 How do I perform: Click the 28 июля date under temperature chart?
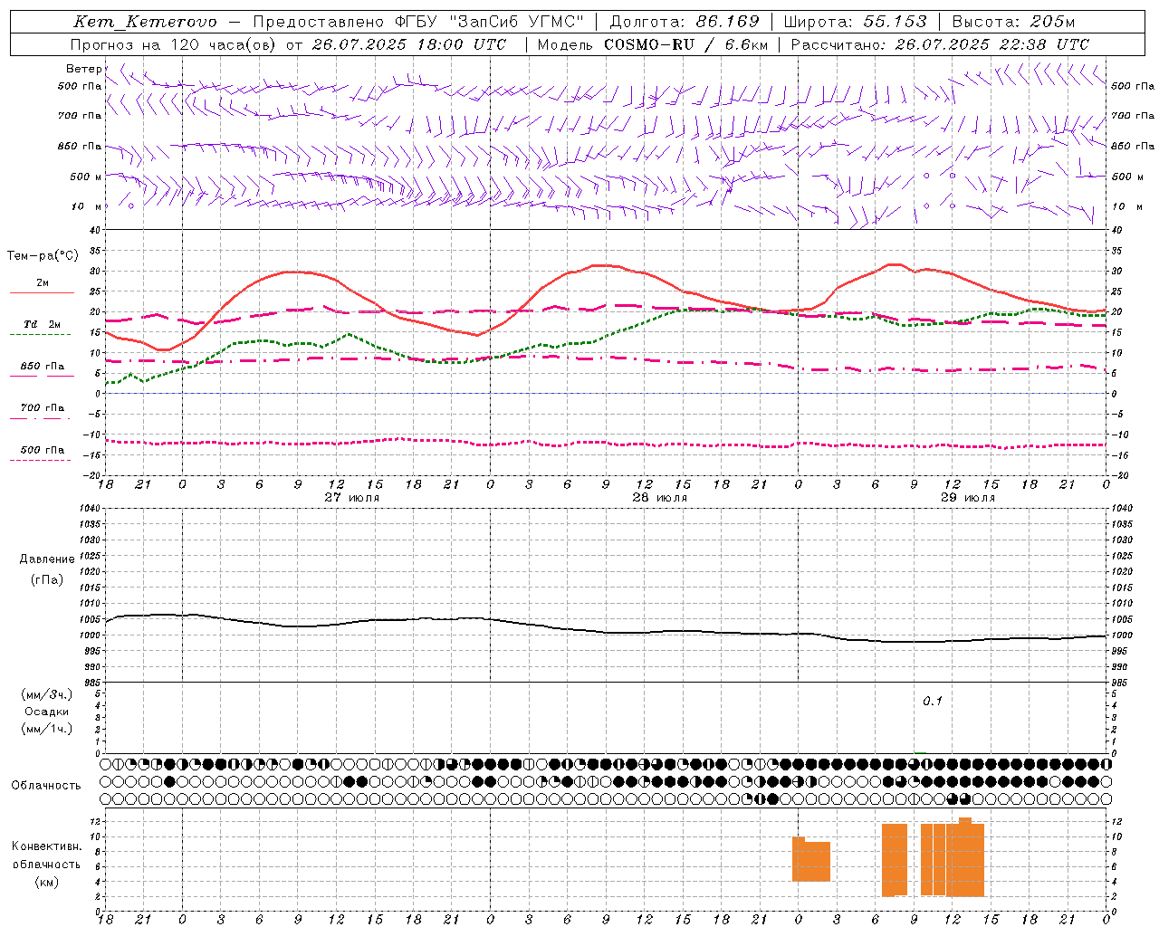(x=660, y=498)
